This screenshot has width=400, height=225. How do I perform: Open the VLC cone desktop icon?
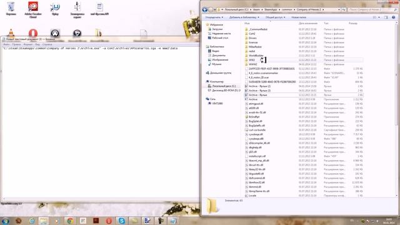point(11,33)
